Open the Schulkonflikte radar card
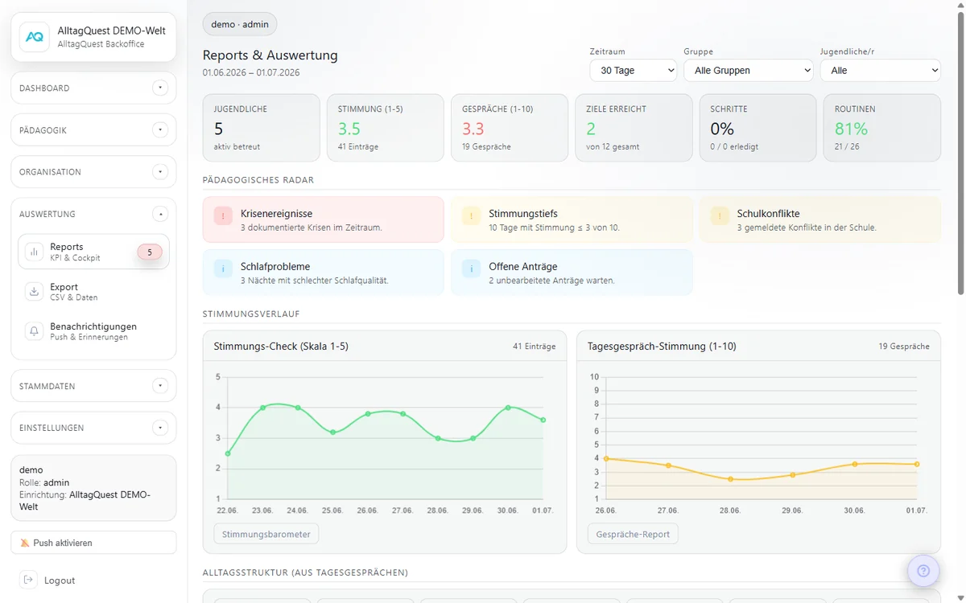This screenshot has height=603, width=966. click(x=819, y=219)
